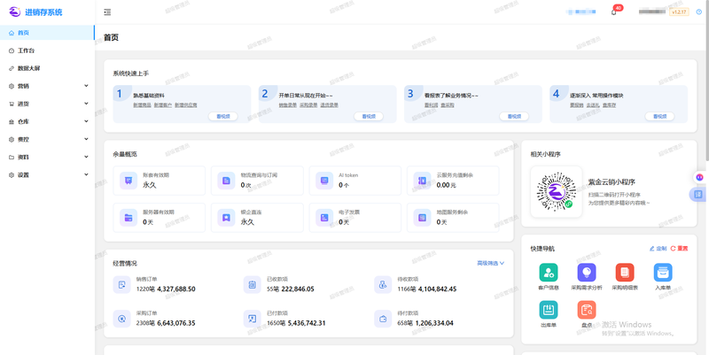Click the 销售订单 icon in 经营情况
This screenshot has width=709, height=355.
tap(121, 284)
